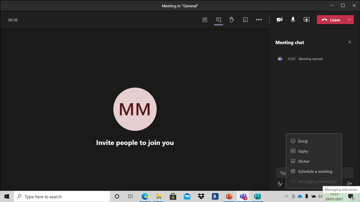Click the battery icon in system tray
This screenshot has width=360, height=202.
point(313,196)
